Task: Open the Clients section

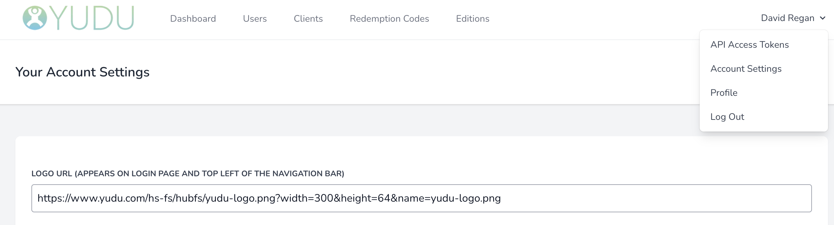Action: [308, 19]
